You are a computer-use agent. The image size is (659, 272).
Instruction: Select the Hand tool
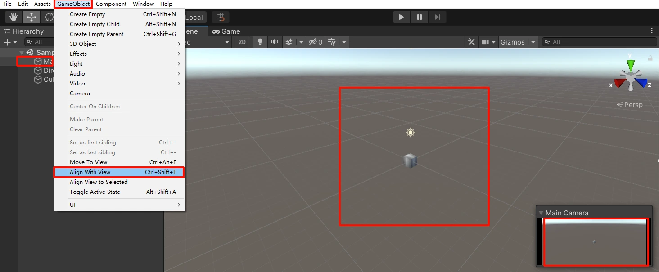[x=14, y=17]
